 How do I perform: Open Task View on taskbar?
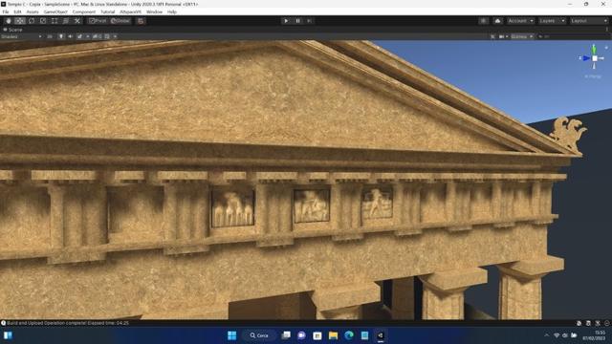[x=286, y=335]
